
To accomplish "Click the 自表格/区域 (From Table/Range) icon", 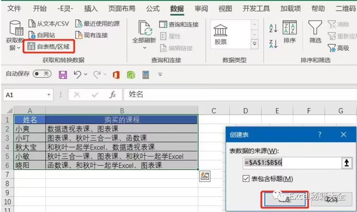I will click(x=32, y=46).
